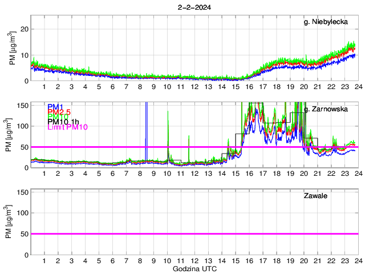Click the 20 y-axis tick in Niebylecka plot
The height and width of the screenshot is (274, 365).
23,29
